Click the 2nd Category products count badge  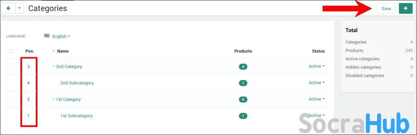pos(243,67)
